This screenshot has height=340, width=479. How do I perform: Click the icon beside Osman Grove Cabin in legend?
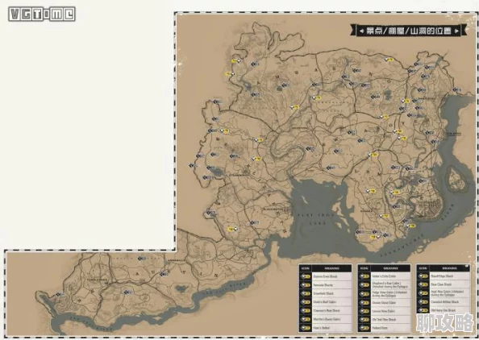click(x=364, y=303)
